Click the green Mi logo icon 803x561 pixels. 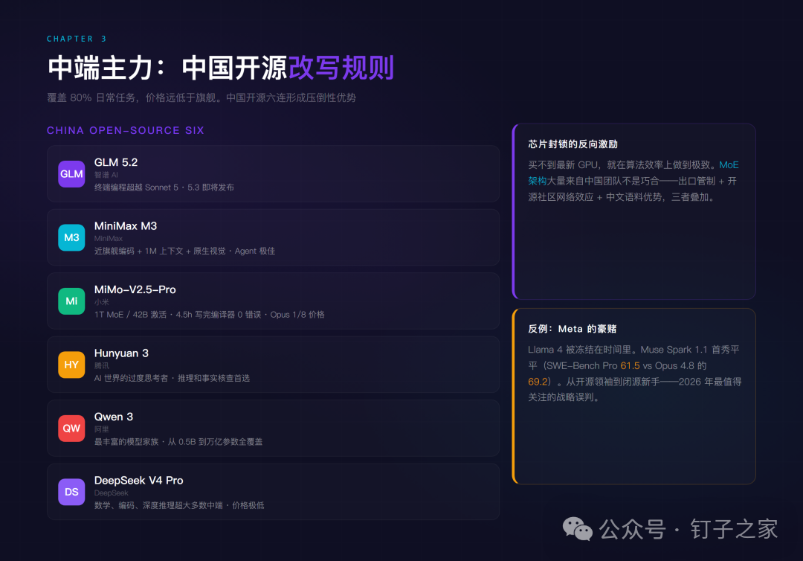coord(71,301)
